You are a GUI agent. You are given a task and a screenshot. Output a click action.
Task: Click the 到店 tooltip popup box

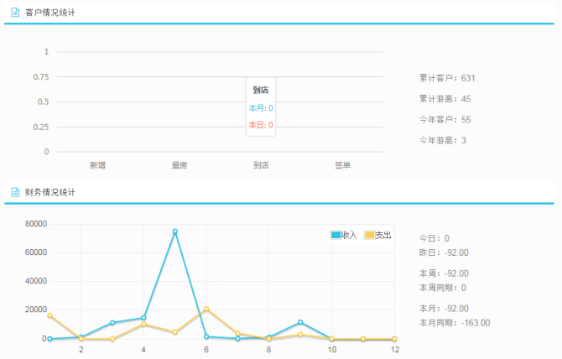point(261,107)
